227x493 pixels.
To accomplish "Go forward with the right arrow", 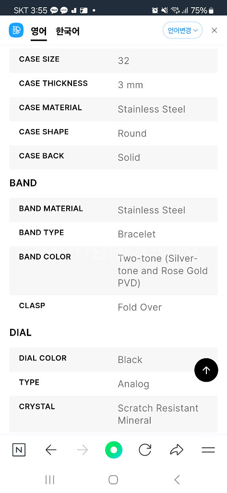I will (x=83, y=450).
